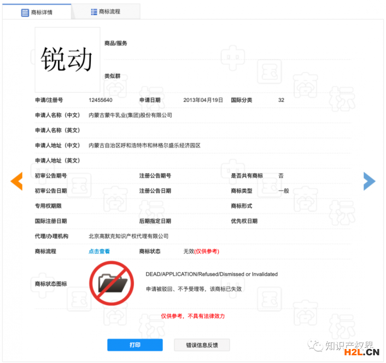The image size is (386, 363).
Task: Click the 锐动 trademark image
Action: click(x=67, y=60)
